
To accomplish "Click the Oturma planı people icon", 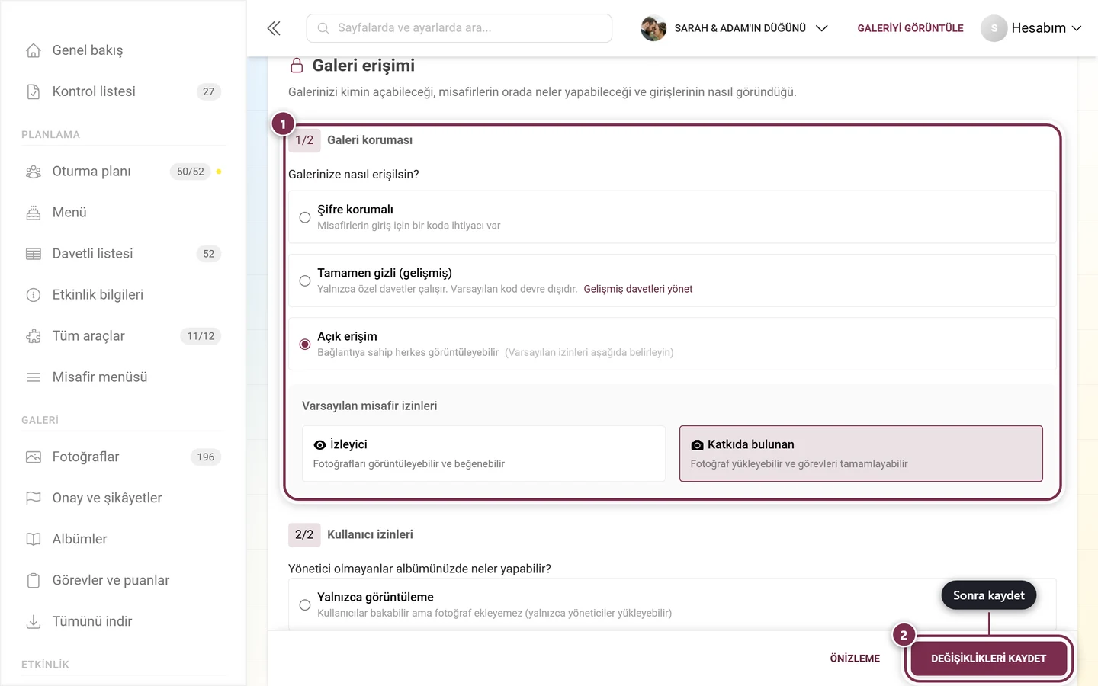I will point(34,171).
